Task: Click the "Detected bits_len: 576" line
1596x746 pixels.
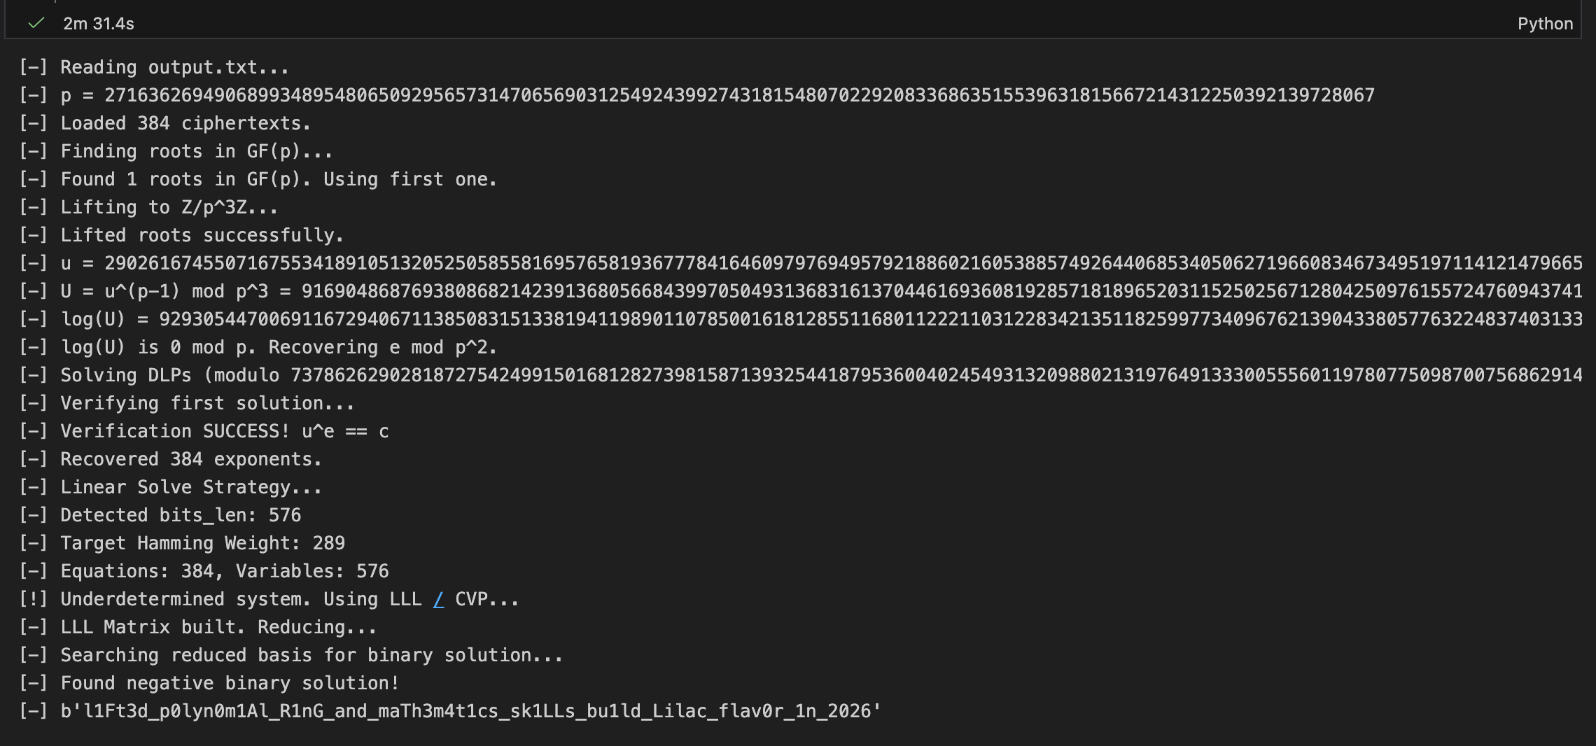Action: (x=181, y=516)
